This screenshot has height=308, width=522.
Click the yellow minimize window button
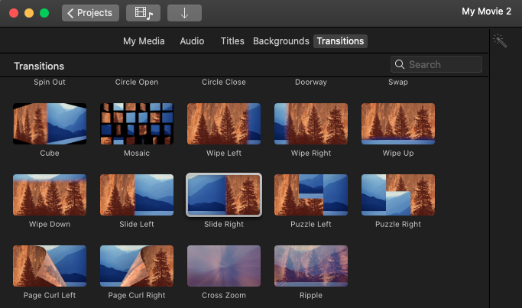(x=29, y=13)
